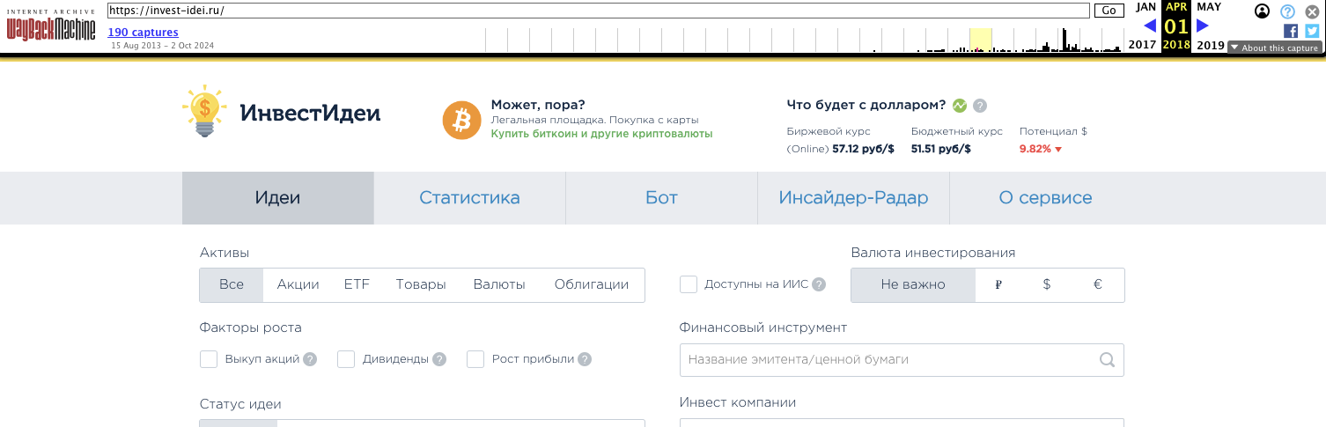Viewport: 1326px width, 427px height.
Task: Click the 57.12 руб/$ exchange rate value
Action: click(x=863, y=149)
